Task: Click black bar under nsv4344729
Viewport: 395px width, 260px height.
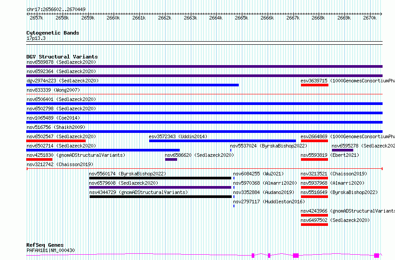Action: 161,197
